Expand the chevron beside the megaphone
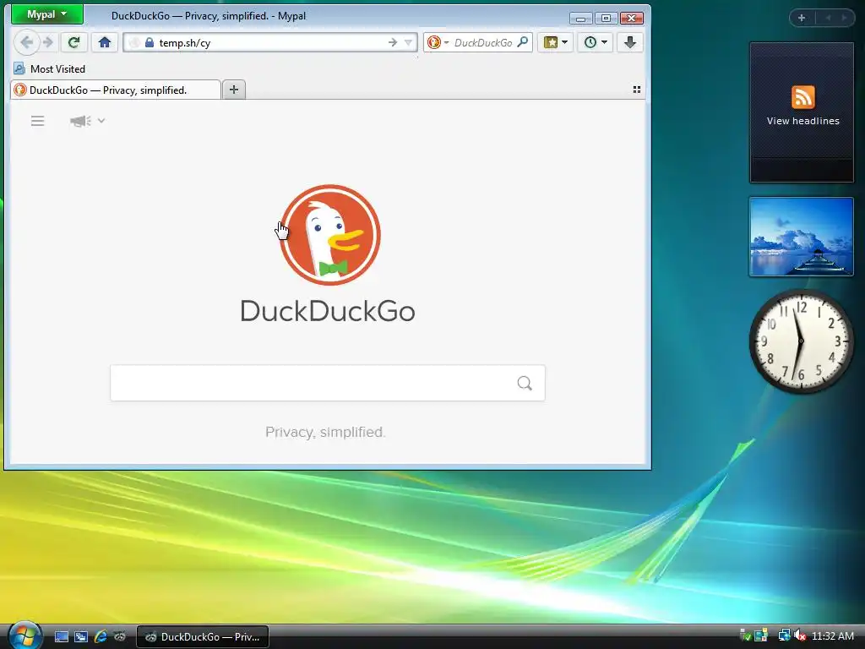Screen dimensions: 865x649 (x=101, y=120)
